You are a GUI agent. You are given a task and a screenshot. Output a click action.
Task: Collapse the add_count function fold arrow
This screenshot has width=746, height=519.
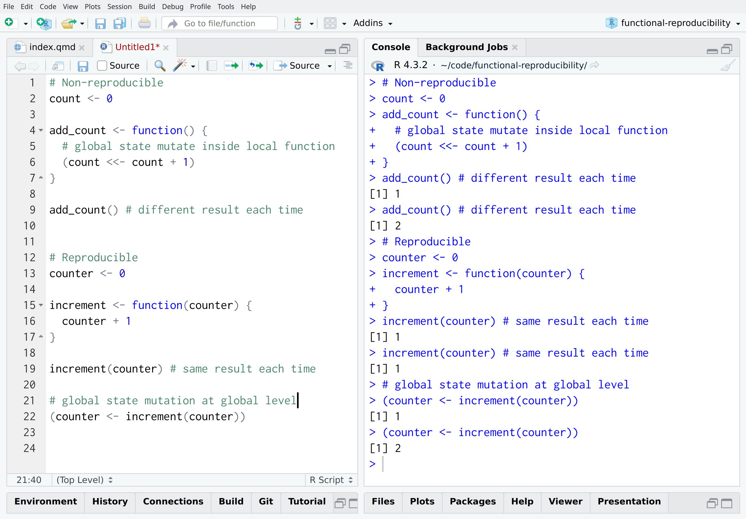(41, 130)
